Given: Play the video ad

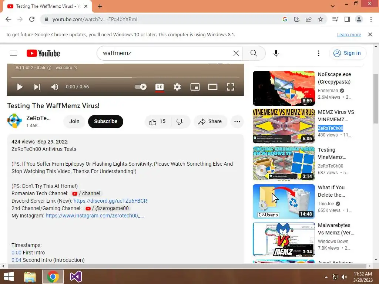Looking at the screenshot, I should click(20, 87).
